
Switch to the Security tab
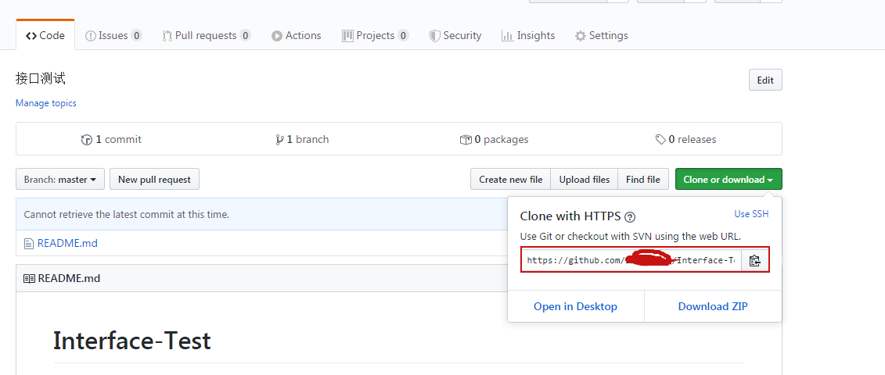pos(455,35)
